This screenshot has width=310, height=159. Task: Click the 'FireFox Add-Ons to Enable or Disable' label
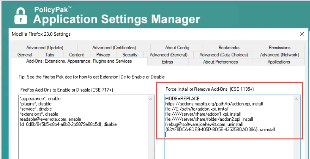tap(67, 90)
